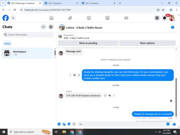Open more actions for the sent inquiry message
The width and height of the screenshot is (180, 135).
click(70, 75)
